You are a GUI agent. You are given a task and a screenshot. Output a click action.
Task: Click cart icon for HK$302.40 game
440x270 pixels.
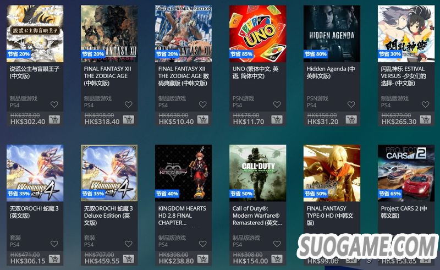54,119
